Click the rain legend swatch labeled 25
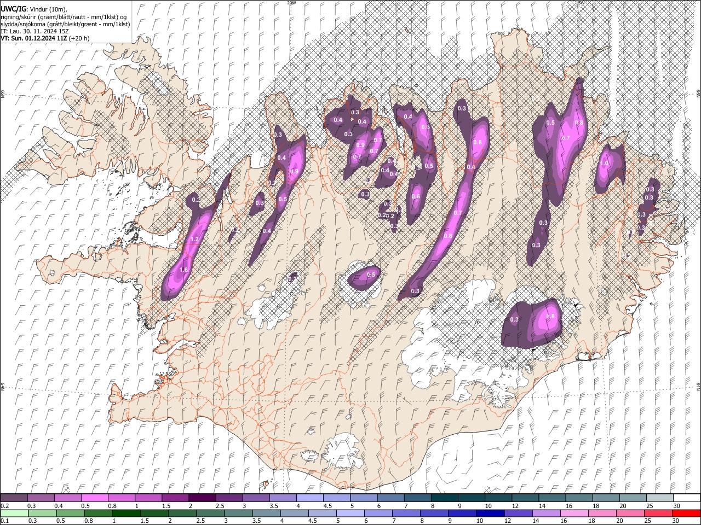 658,513
